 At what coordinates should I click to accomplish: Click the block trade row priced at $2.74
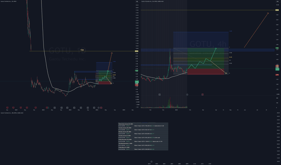(143, 145)
